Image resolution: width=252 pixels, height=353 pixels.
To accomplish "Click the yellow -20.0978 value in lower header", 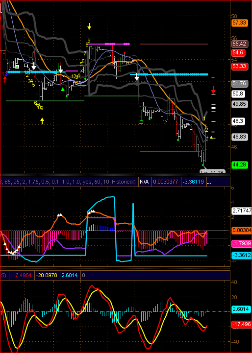I will (47, 275).
